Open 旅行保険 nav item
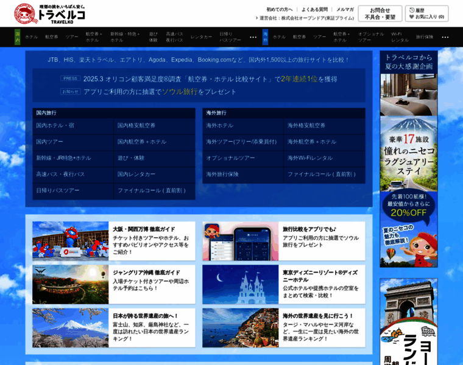This screenshot has width=463, height=365. coord(425,37)
